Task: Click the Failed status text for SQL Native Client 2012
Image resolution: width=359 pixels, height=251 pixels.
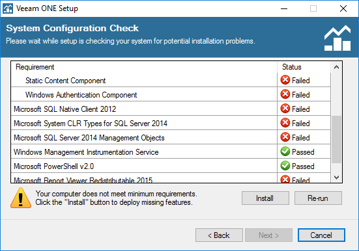Action: tap(300, 109)
